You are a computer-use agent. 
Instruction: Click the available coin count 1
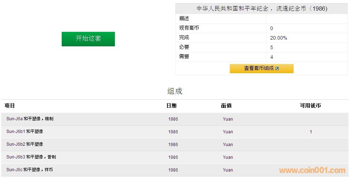311,132
